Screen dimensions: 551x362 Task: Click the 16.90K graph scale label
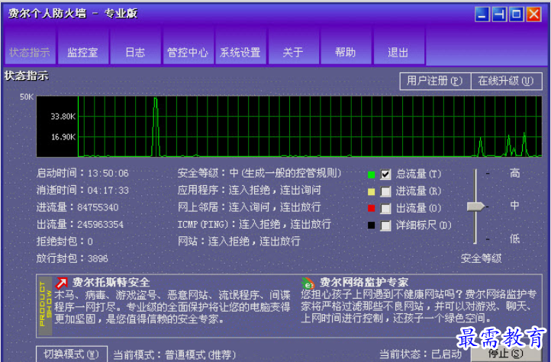(x=63, y=137)
